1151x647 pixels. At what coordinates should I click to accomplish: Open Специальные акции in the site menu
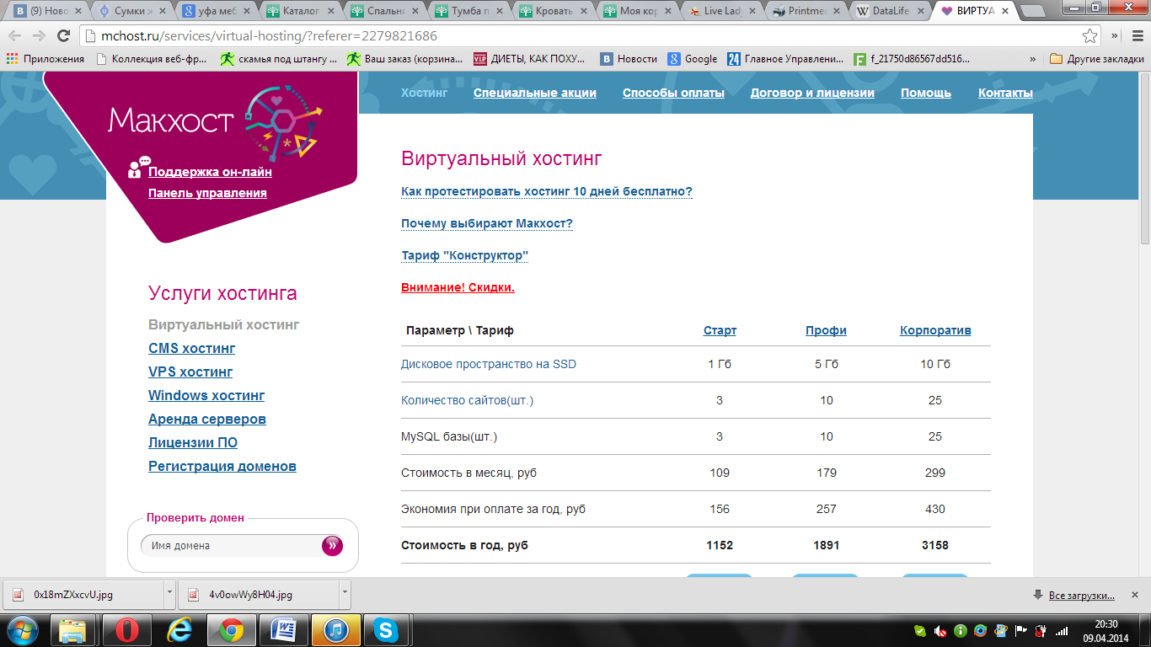click(x=535, y=93)
